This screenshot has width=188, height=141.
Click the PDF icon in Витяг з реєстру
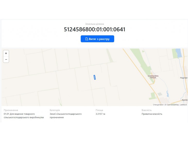(x=87, y=39)
